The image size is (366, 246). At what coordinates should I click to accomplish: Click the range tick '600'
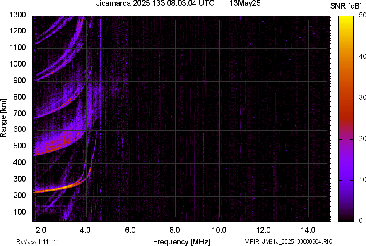point(19,129)
